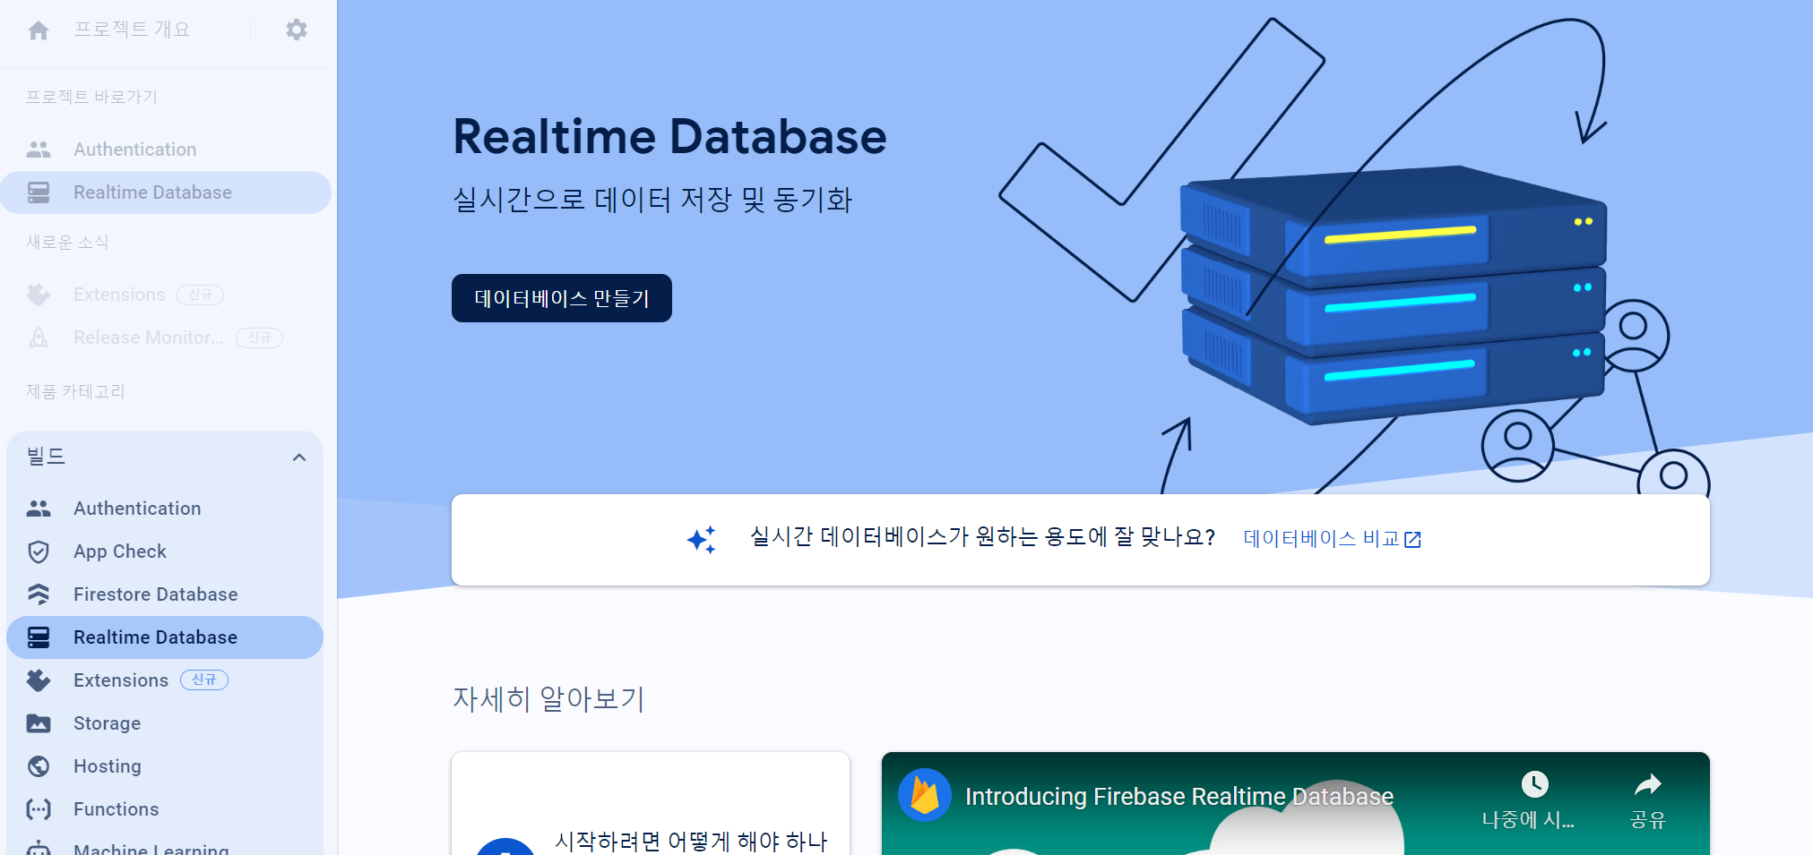The height and width of the screenshot is (855, 1813).
Task: Click the 빌드 category header
Action: [x=165, y=457]
